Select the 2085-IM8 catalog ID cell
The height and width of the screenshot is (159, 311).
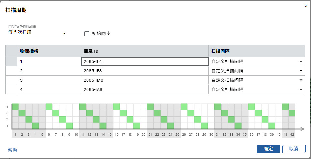coord(144,80)
